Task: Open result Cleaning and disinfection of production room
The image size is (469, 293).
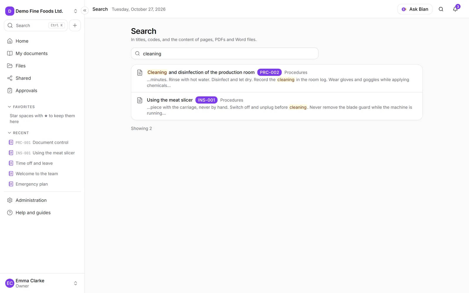Action: tap(277, 79)
